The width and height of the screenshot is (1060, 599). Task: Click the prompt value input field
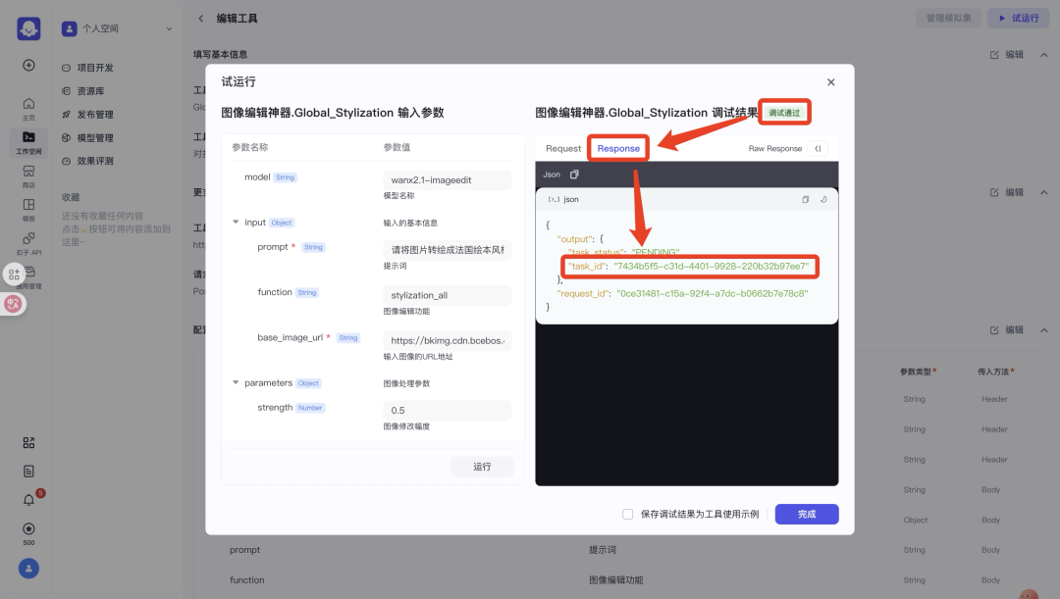tap(447, 250)
